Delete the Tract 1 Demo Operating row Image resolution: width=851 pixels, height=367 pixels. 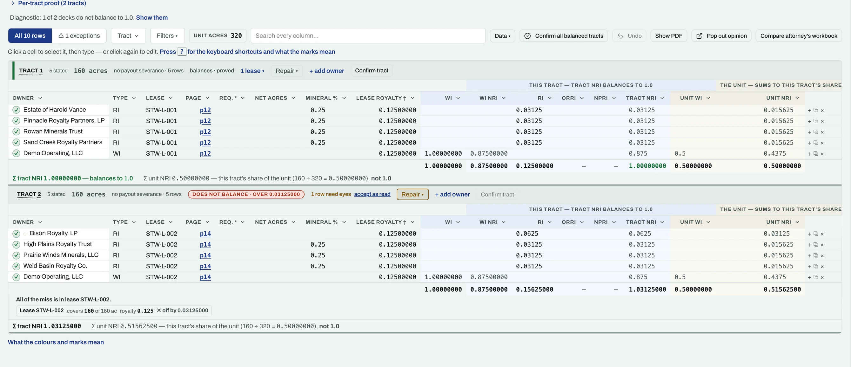pos(822,154)
